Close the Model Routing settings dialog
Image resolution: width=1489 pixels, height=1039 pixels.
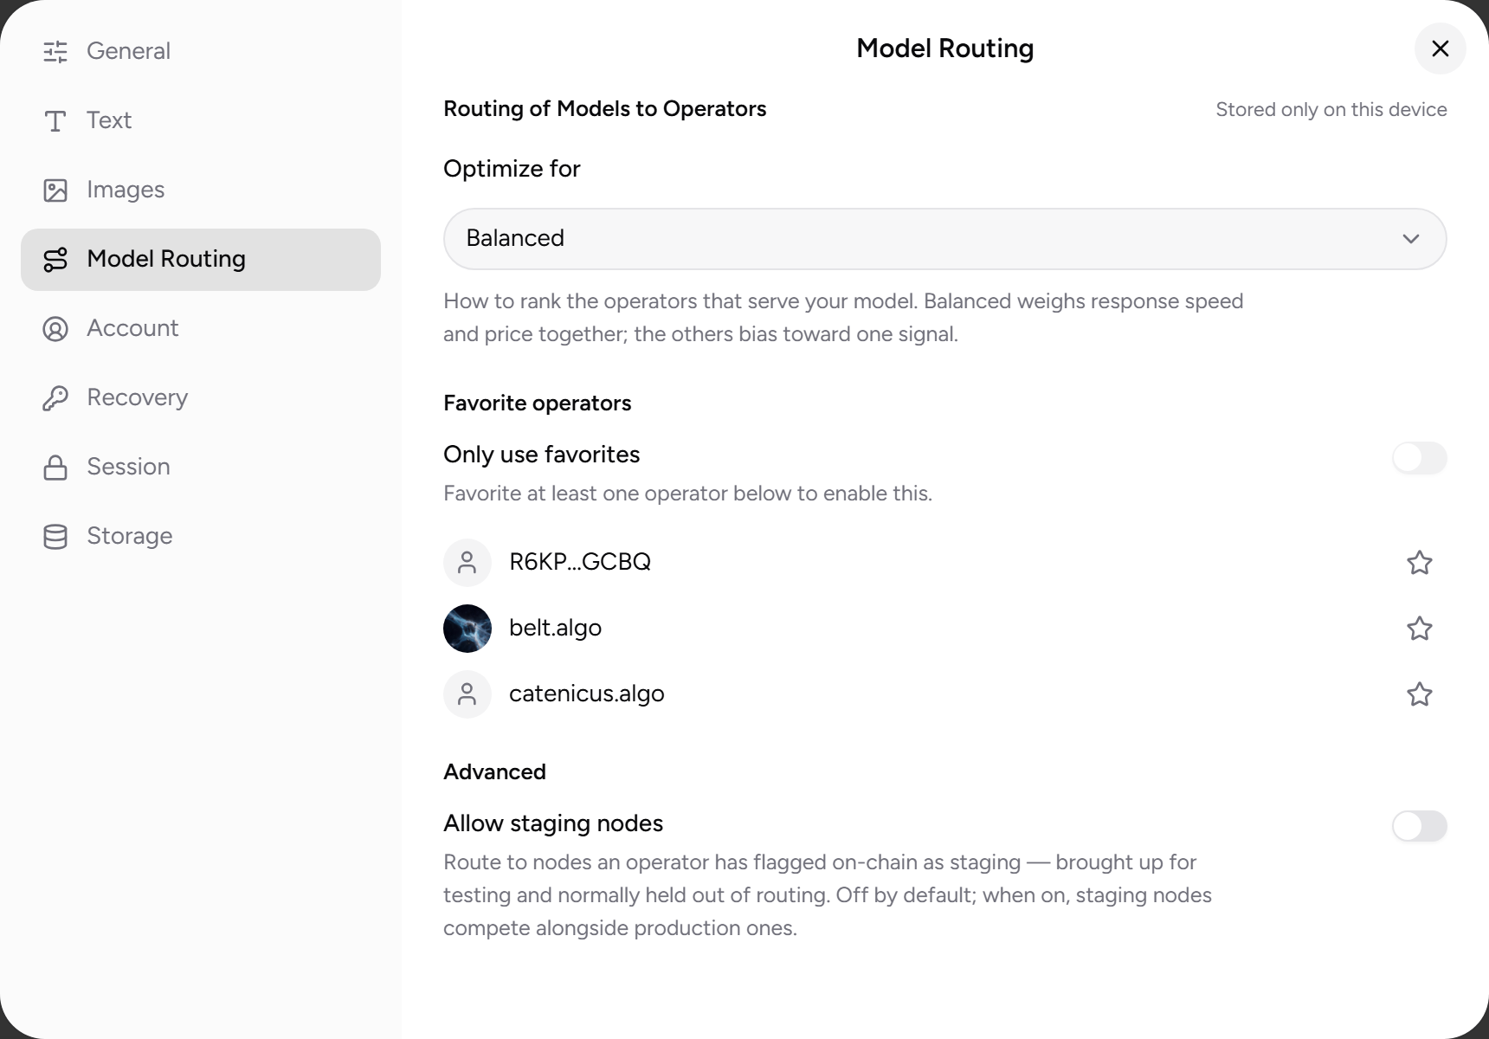tap(1441, 48)
